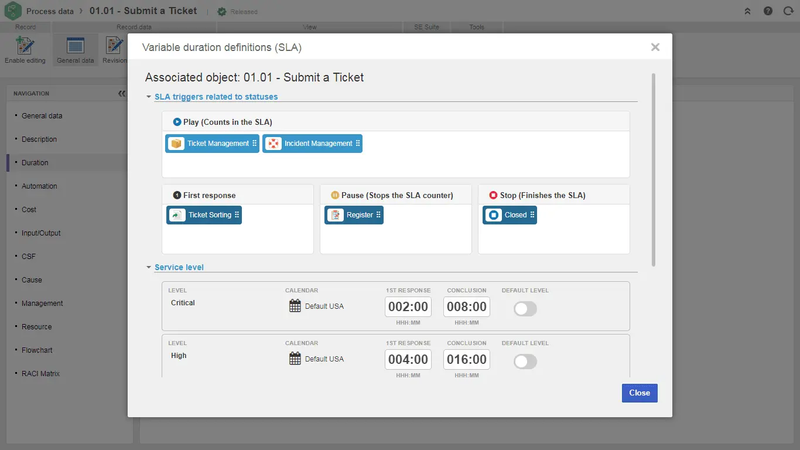Close the SLA dialog with the X
The height and width of the screenshot is (450, 800).
click(655, 47)
